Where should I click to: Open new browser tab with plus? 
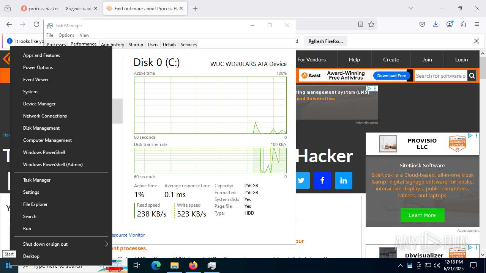195,8
